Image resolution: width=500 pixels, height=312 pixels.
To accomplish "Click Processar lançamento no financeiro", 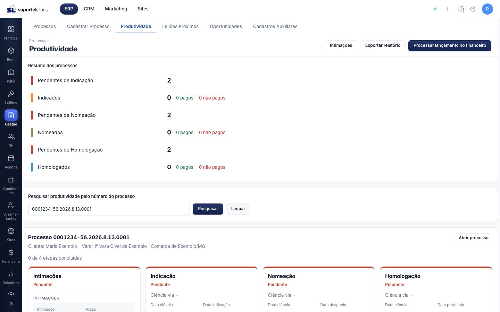I will (450, 46).
